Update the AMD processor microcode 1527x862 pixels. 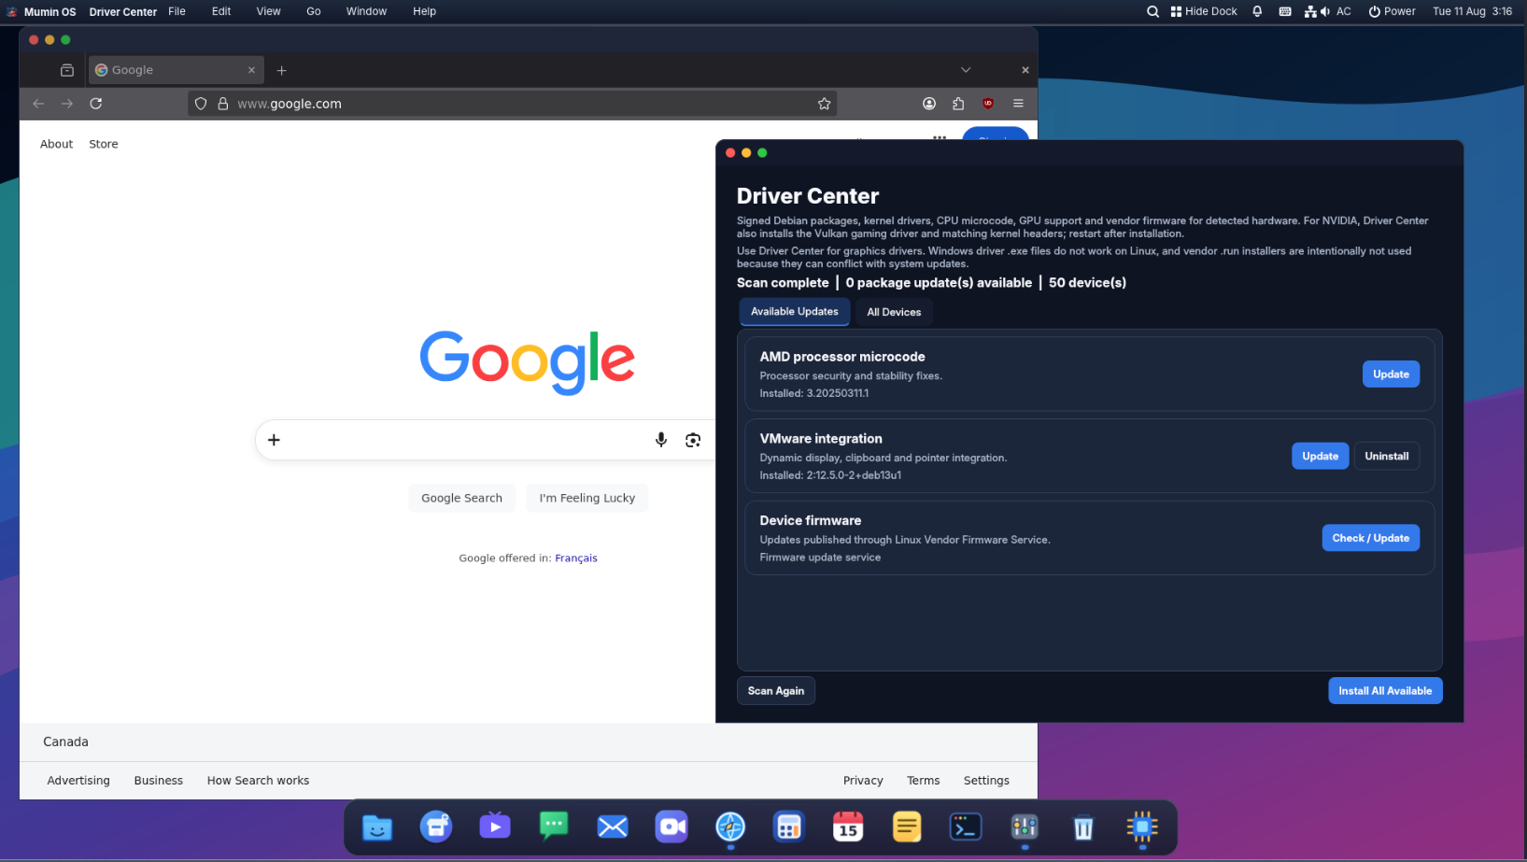coord(1391,374)
